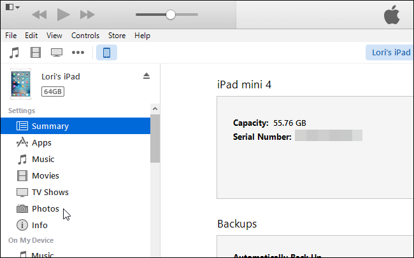414x258 pixels.
Task: Open Info in the sidebar
Action: (39, 225)
